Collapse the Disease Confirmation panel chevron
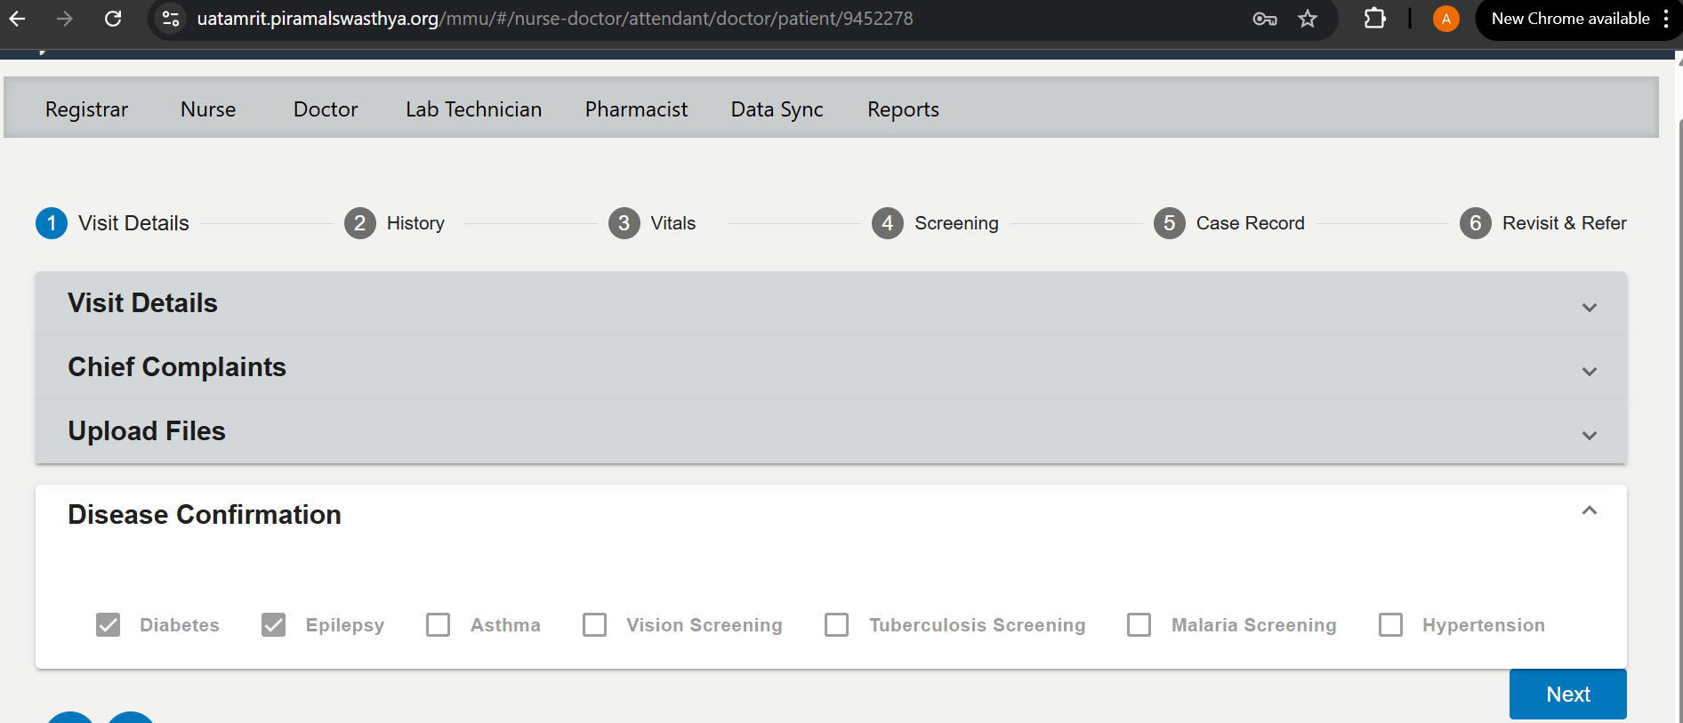This screenshot has width=1683, height=723. pos(1590,510)
